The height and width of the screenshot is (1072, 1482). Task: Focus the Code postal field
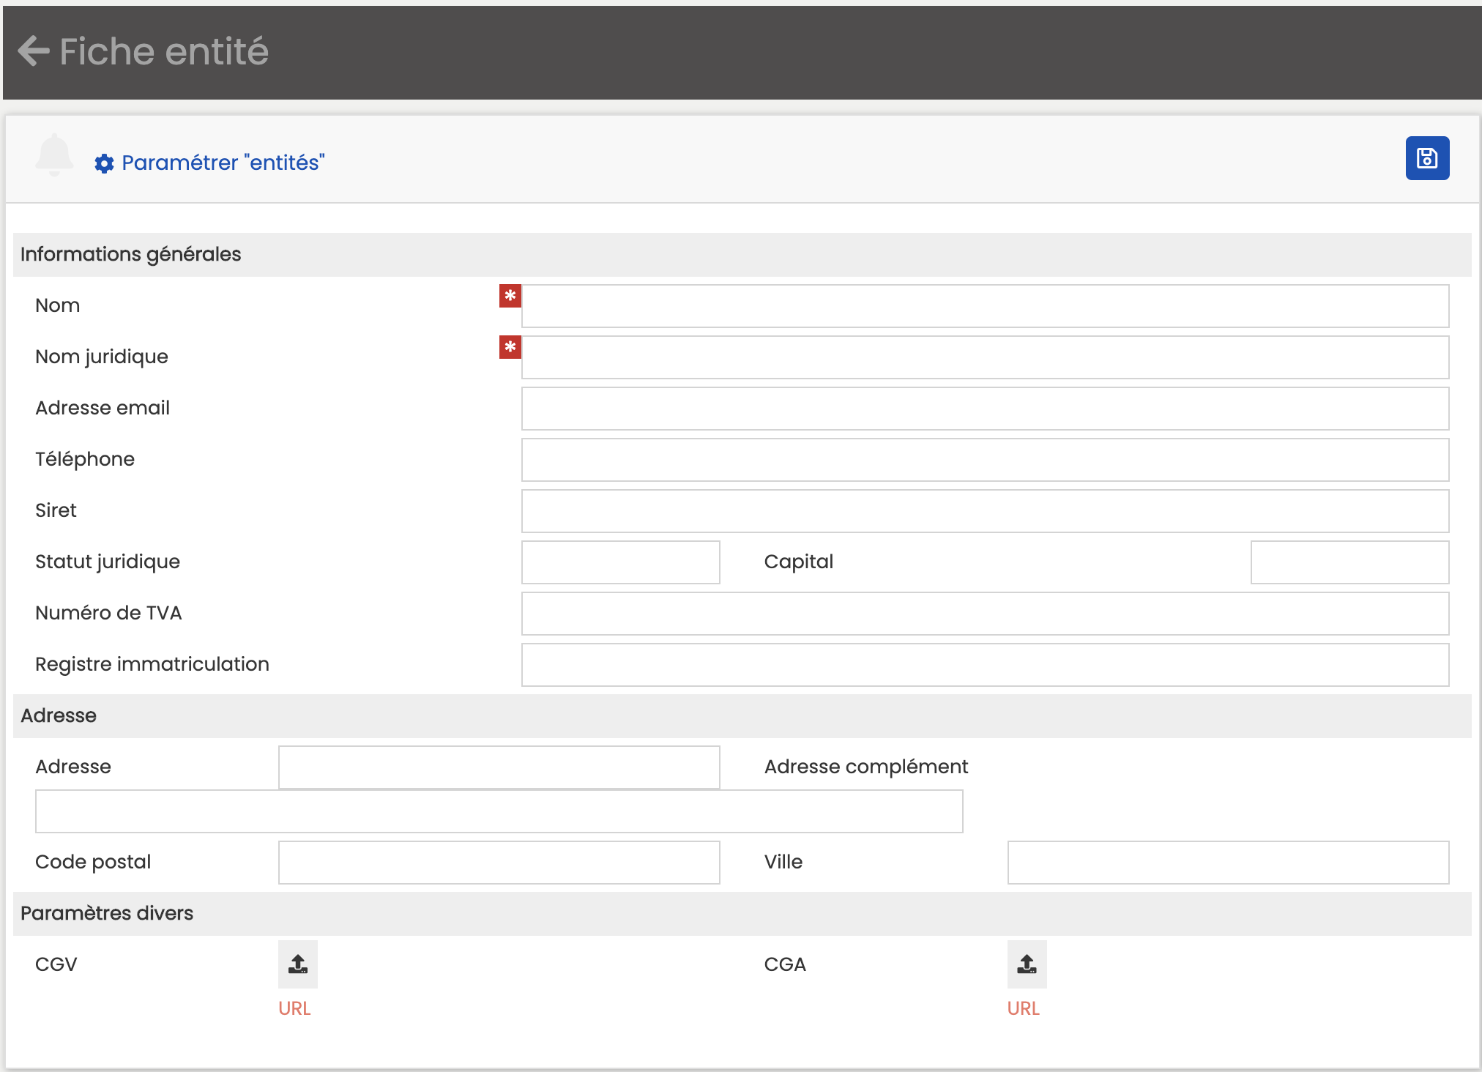pos(499,863)
